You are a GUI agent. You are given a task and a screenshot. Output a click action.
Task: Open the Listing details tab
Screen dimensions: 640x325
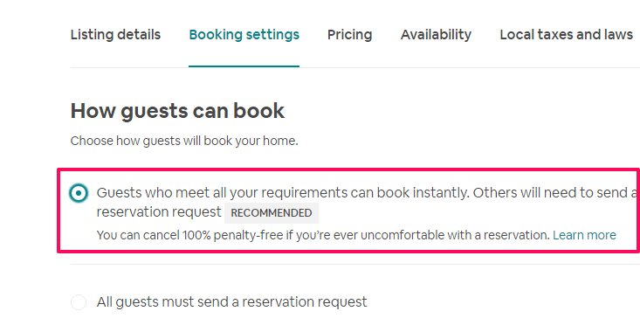click(115, 35)
